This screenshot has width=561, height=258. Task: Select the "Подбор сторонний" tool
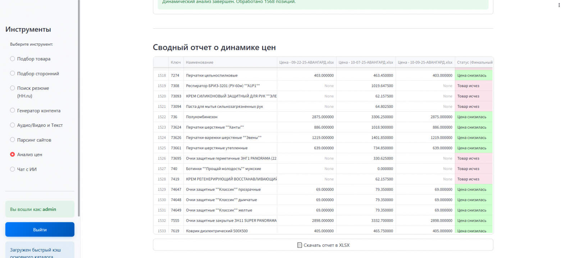(x=13, y=74)
